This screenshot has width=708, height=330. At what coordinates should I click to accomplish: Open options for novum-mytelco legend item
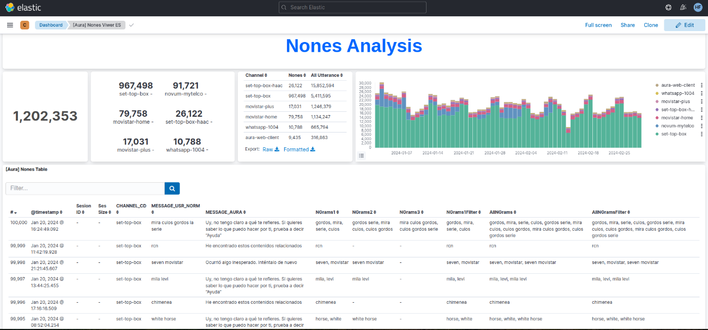[701, 126]
